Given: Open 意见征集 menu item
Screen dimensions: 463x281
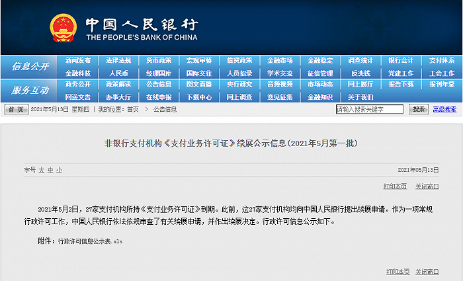Looking at the screenshot, I should [x=280, y=97].
